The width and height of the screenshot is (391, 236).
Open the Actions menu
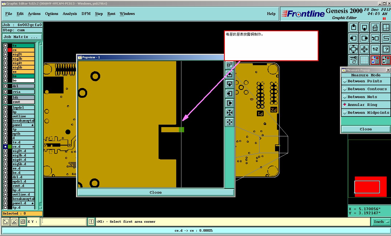click(34, 14)
